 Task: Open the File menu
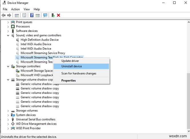click(5, 9)
